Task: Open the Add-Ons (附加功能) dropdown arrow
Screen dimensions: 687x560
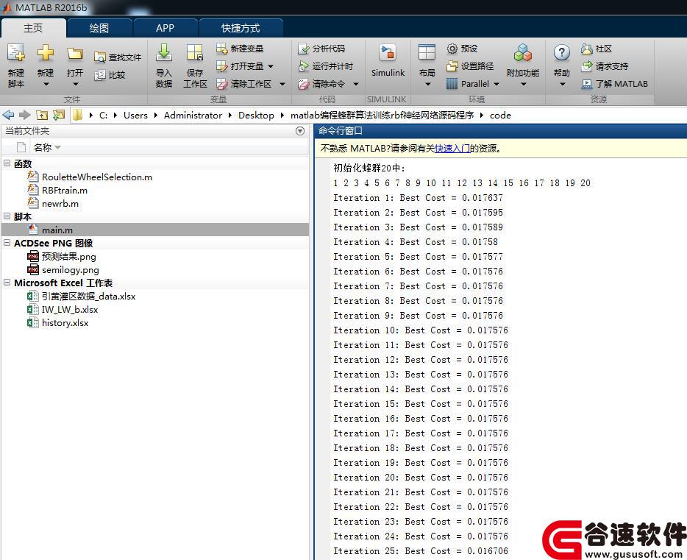Action: coord(523,84)
